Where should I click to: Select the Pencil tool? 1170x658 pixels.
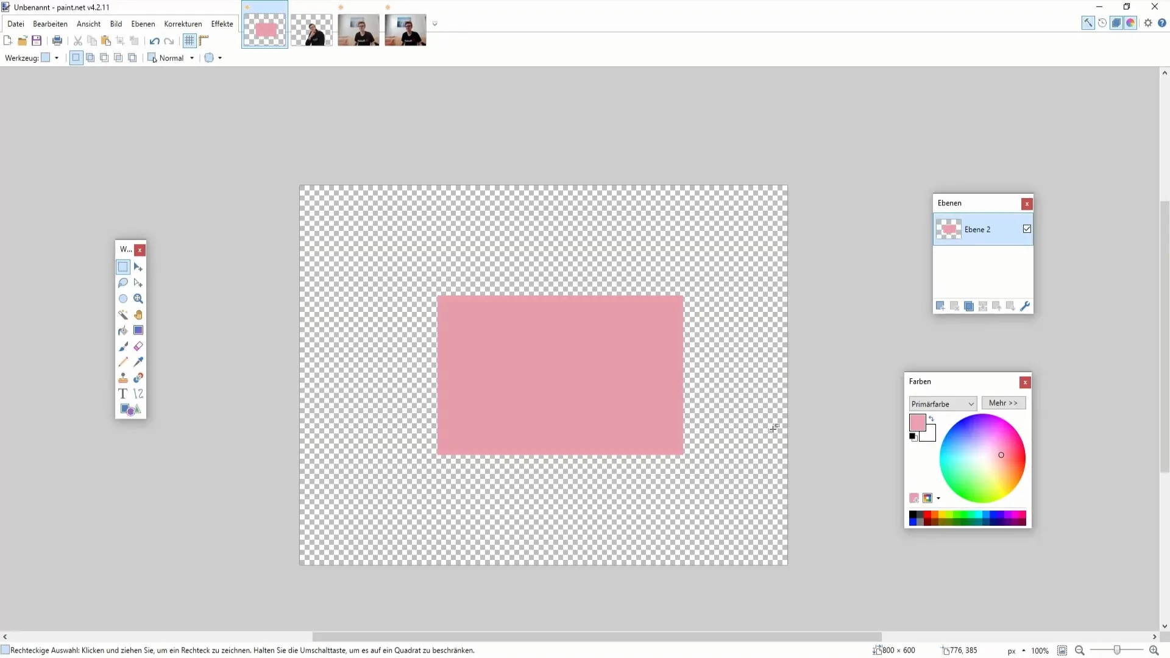click(124, 361)
